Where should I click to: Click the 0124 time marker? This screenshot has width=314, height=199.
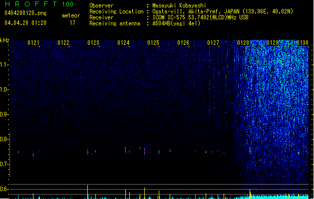click(x=123, y=43)
